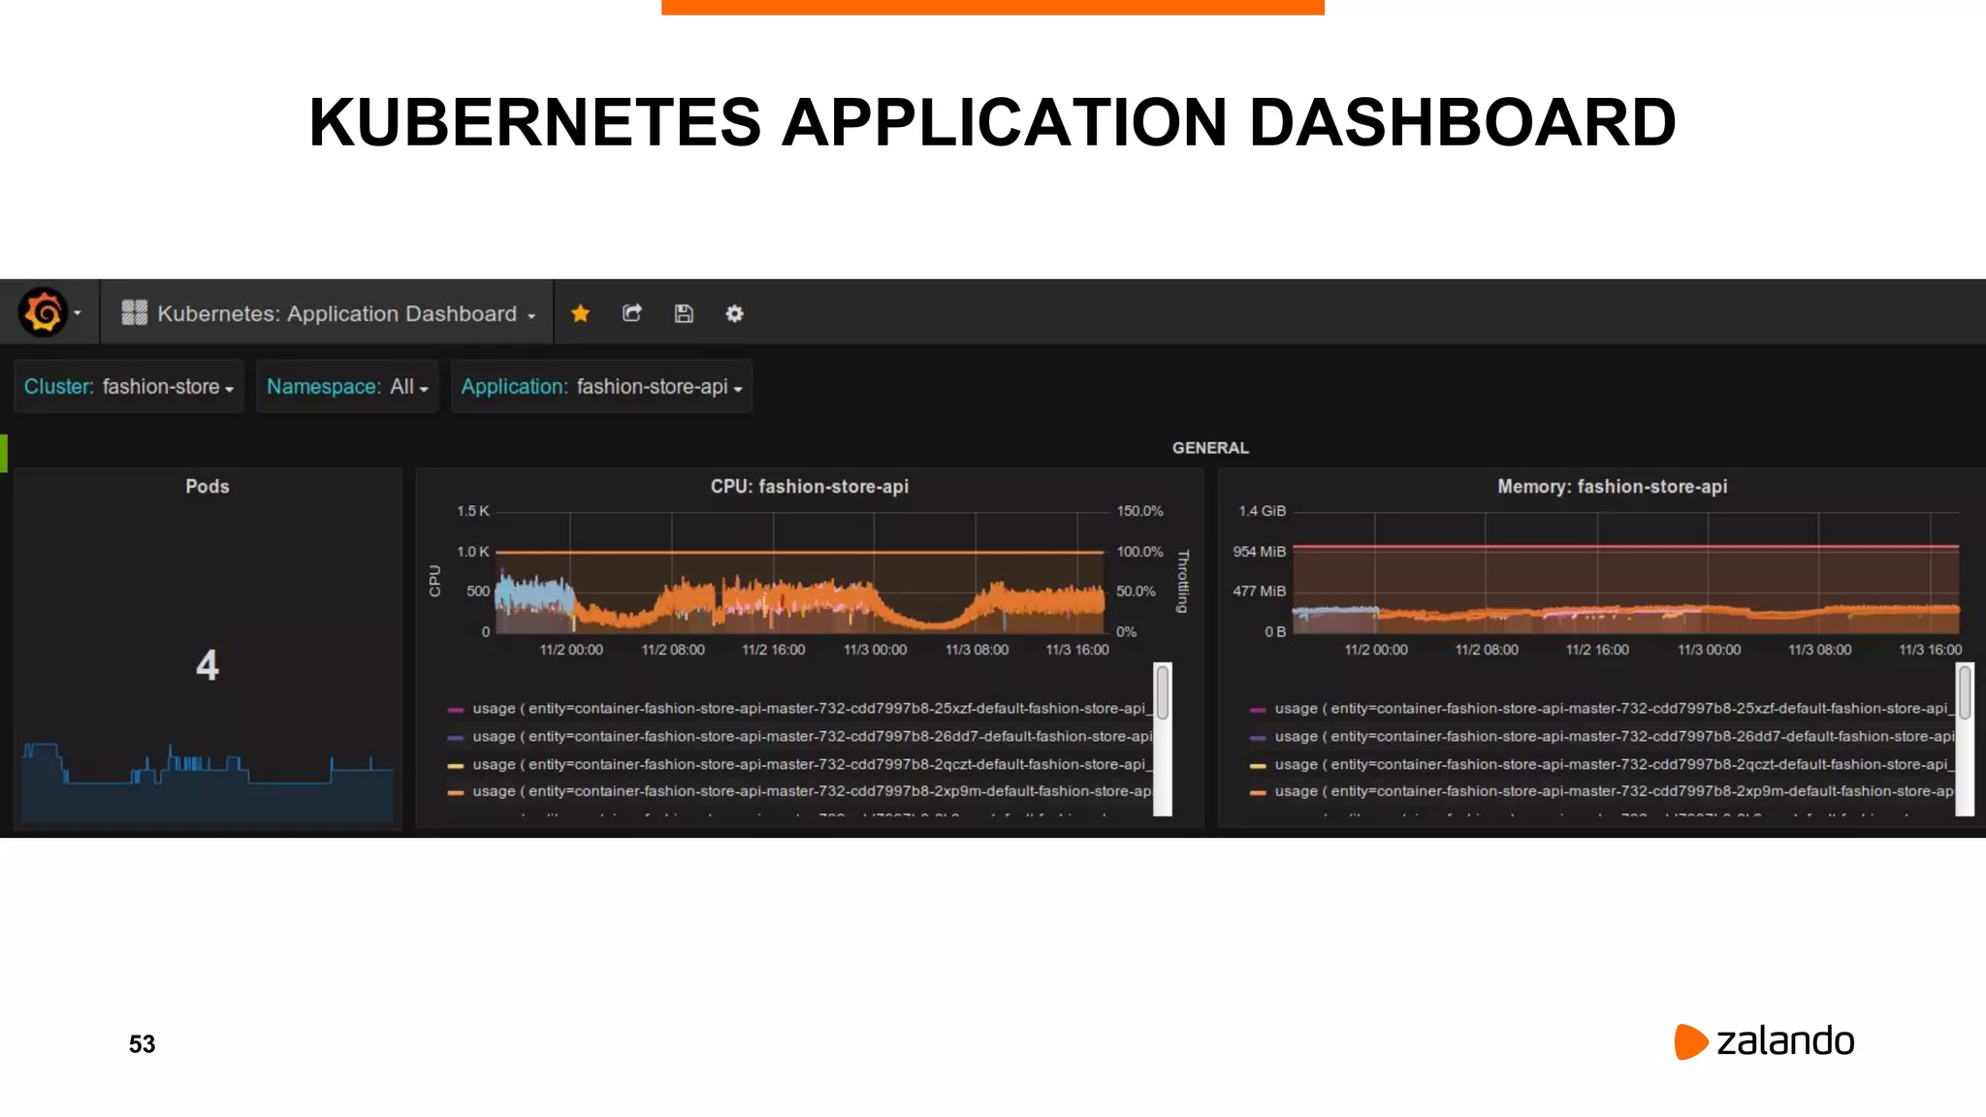The height and width of the screenshot is (1117, 1986).
Task: Click the Grafana logo icon
Action: click(x=43, y=312)
